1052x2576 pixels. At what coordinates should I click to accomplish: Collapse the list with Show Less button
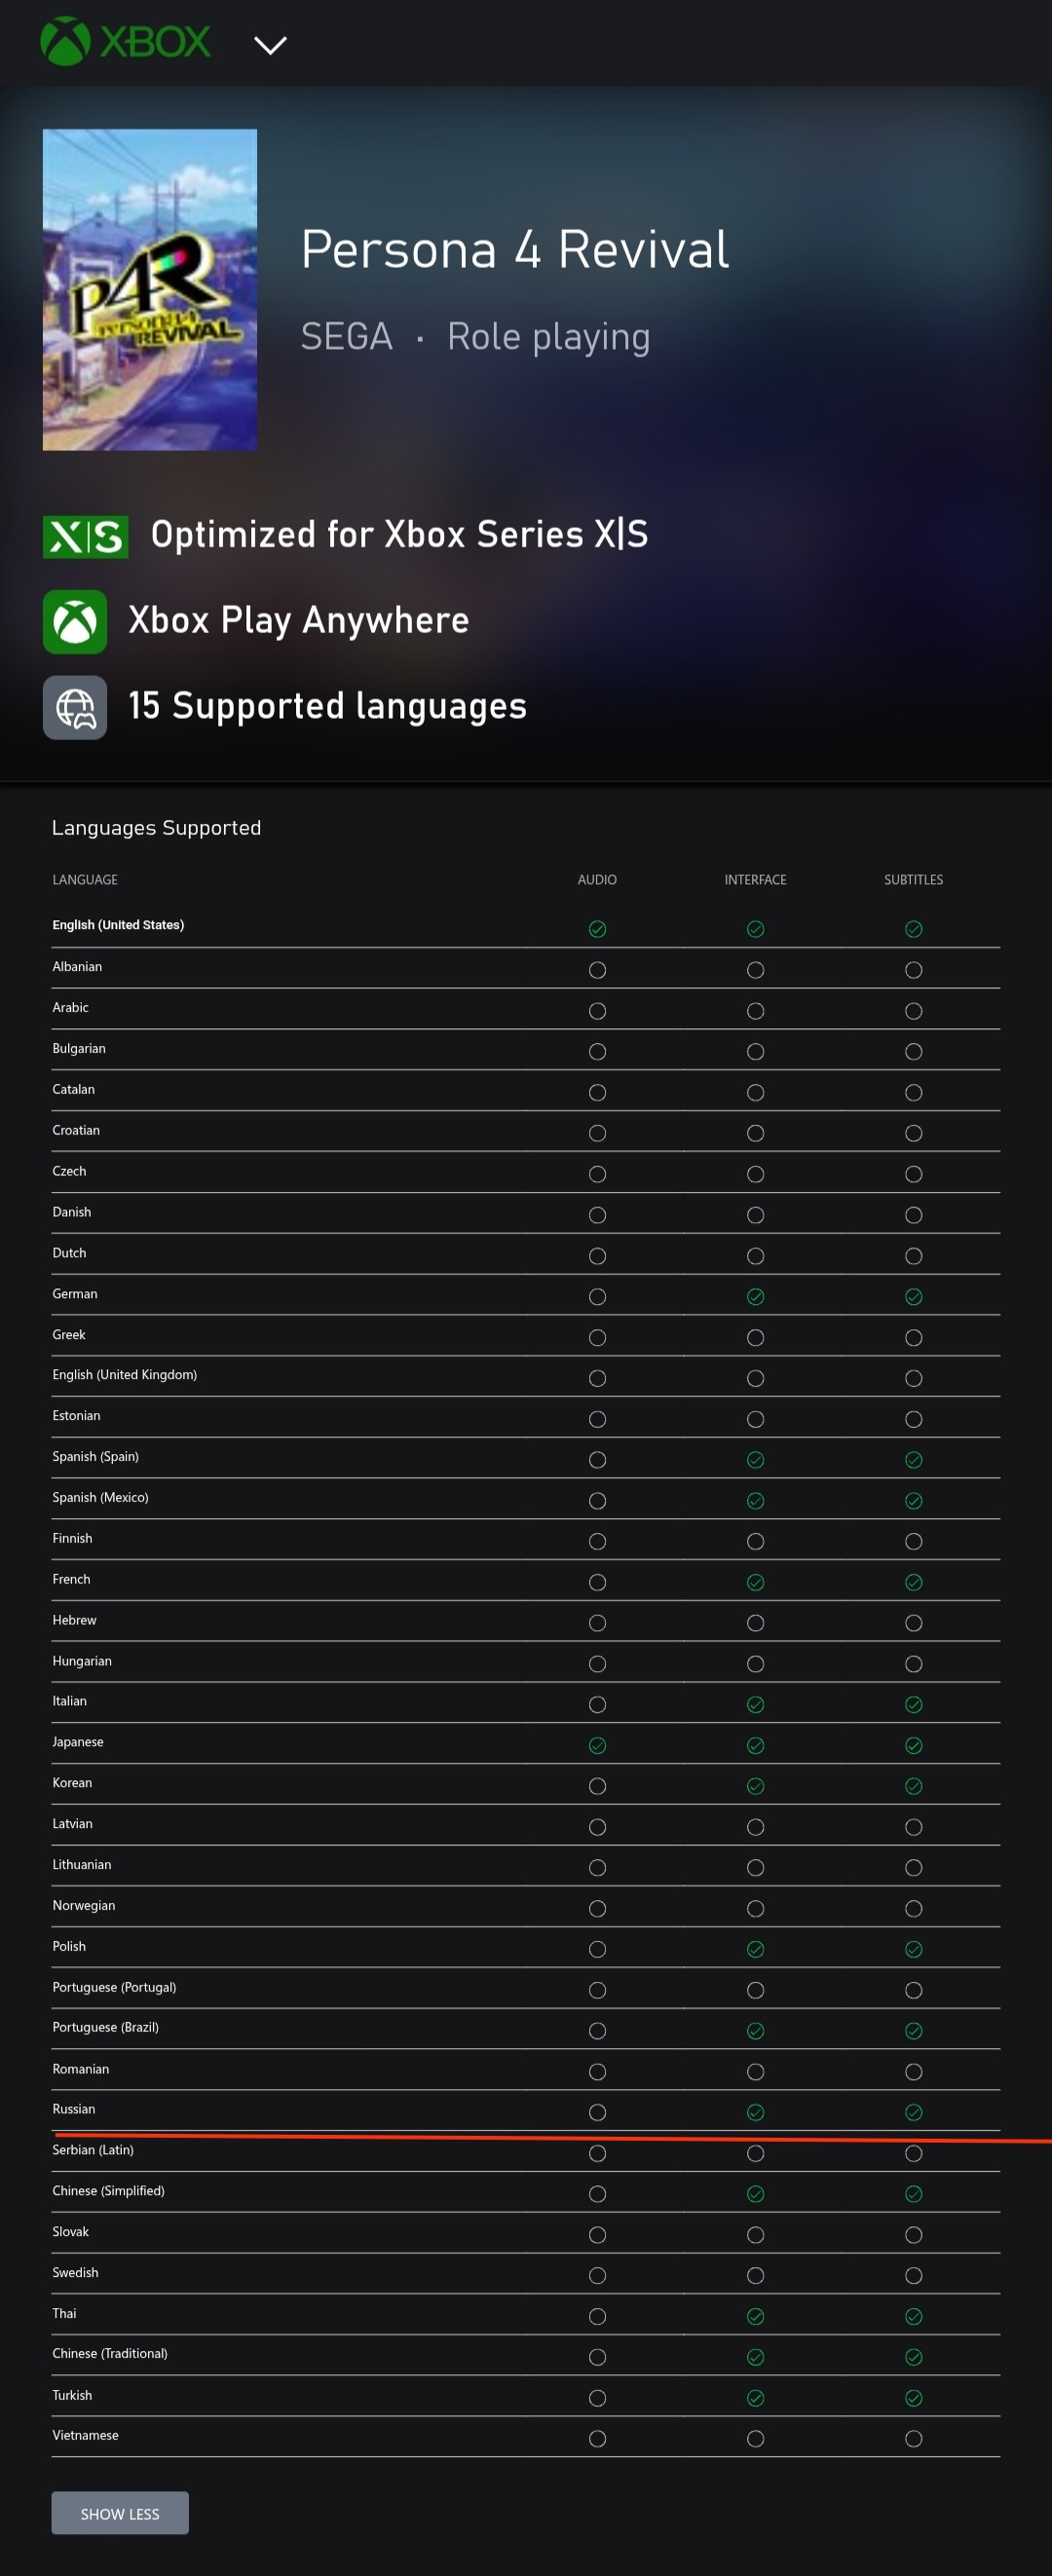(120, 2513)
